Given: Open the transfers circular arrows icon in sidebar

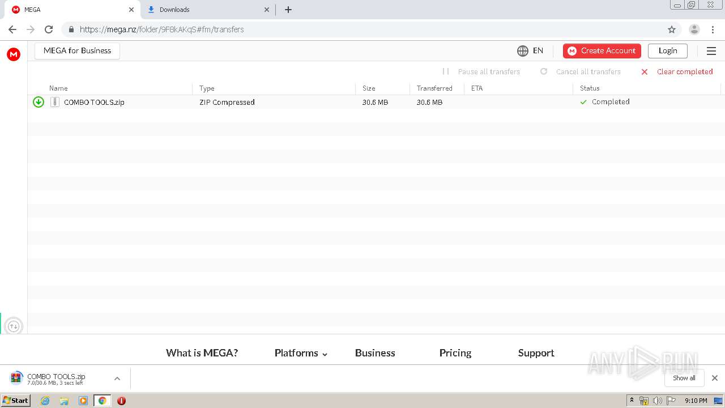Looking at the screenshot, I should tap(14, 326).
